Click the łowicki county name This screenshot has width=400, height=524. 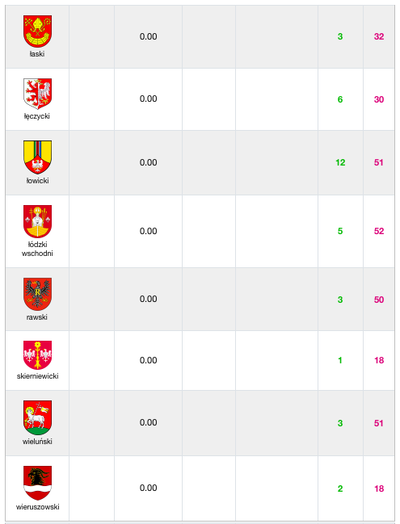37,181
